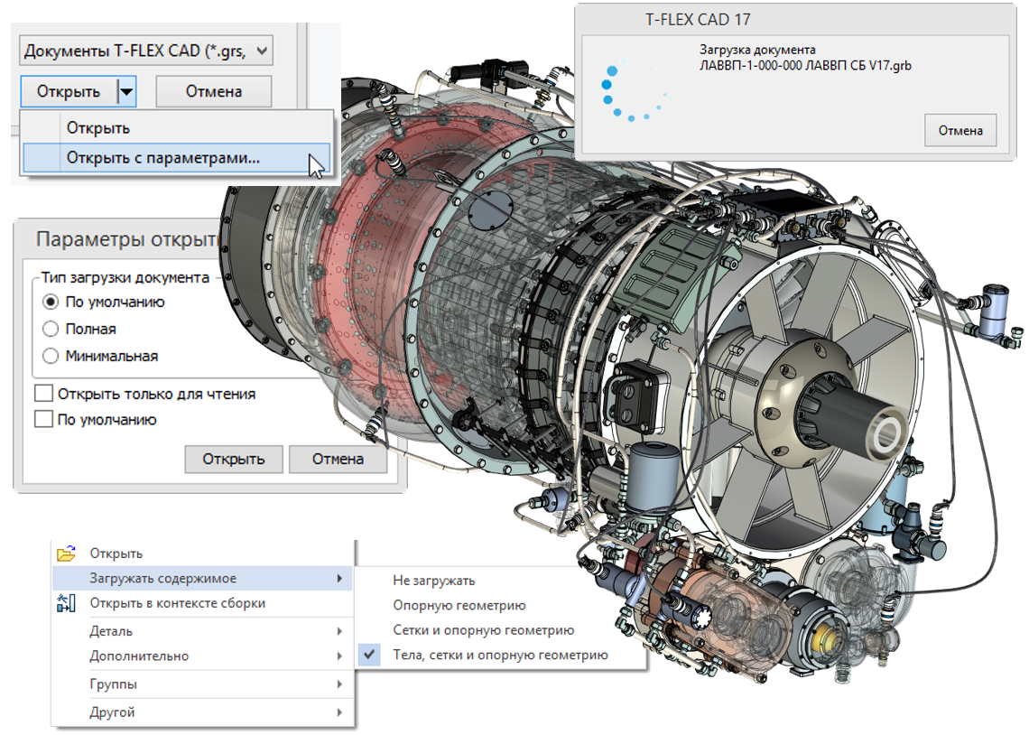Tick the По умолчанию checkbox below read-only option
The height and width of the screenshot is (735, 1029).
click(x=43, y=420)
